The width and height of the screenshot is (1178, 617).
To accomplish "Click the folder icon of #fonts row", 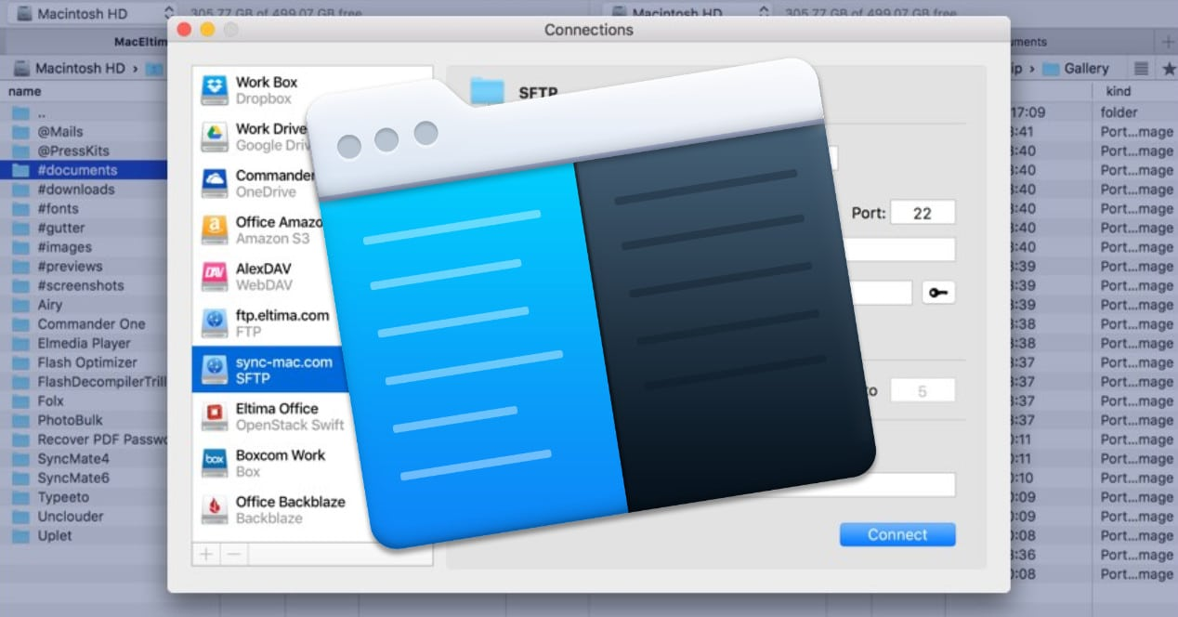I will coord(20,208).
